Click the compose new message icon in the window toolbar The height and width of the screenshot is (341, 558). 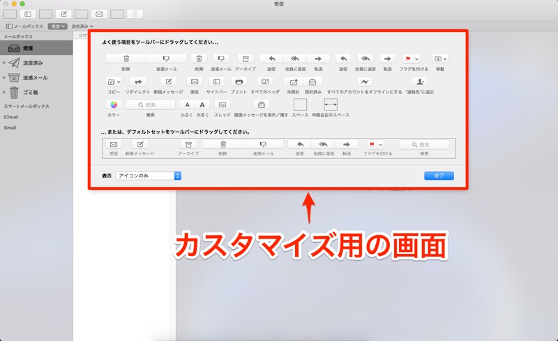click(x=63, y=14)
